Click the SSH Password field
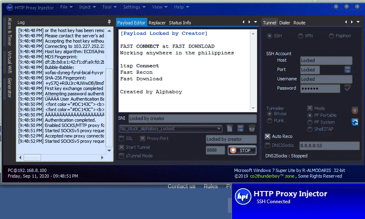The width and height of the screenshot is (365, 219). click(x=320, y=88)
